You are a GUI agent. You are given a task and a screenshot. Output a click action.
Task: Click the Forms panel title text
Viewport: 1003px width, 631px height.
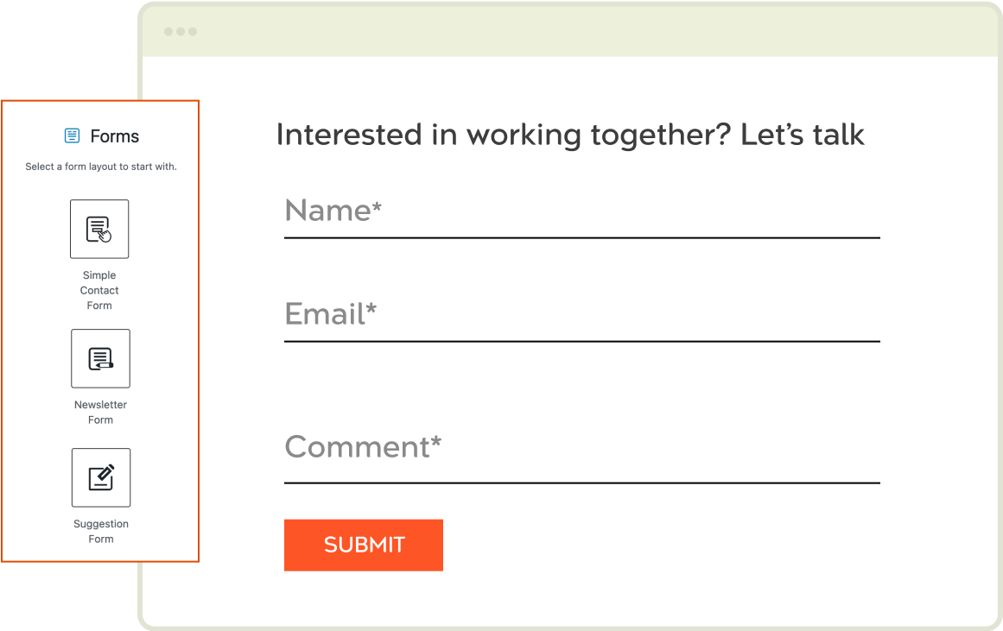point(114,136)
